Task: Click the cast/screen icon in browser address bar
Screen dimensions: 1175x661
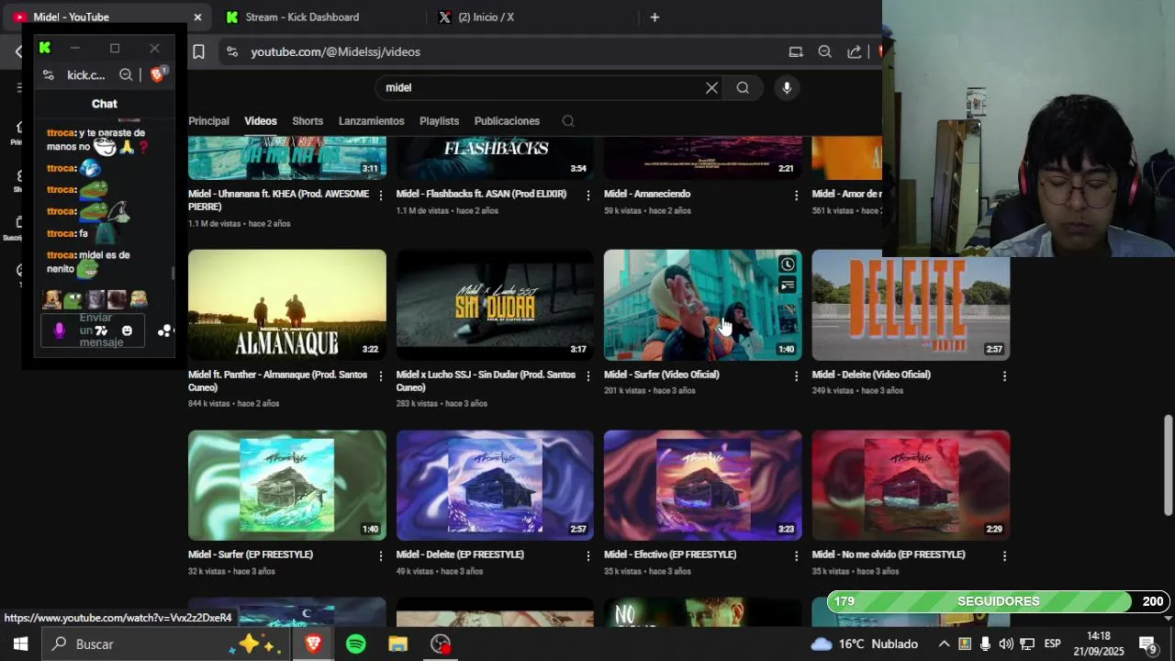Action: tap(796, 52)
